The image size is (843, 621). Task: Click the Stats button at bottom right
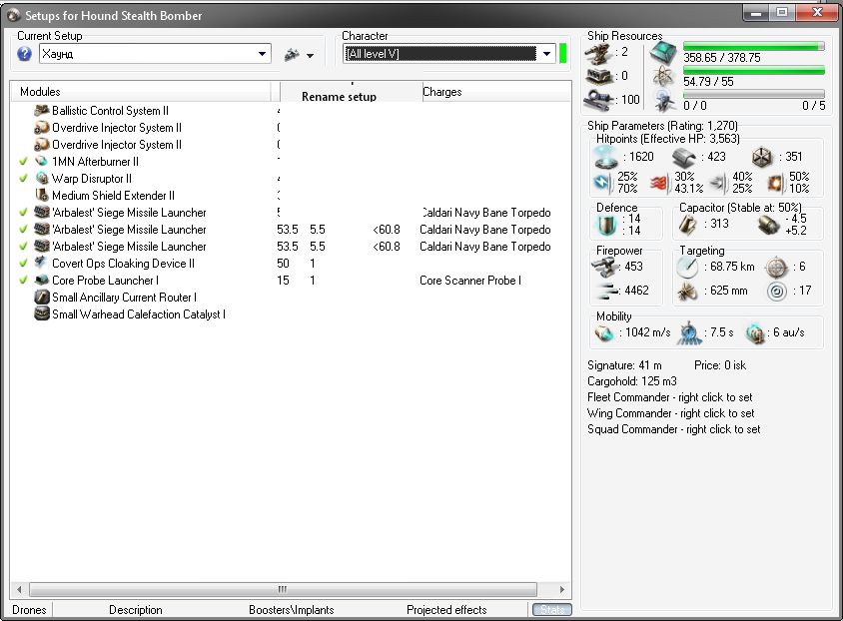pyautogui.click(x=552, y=610)
